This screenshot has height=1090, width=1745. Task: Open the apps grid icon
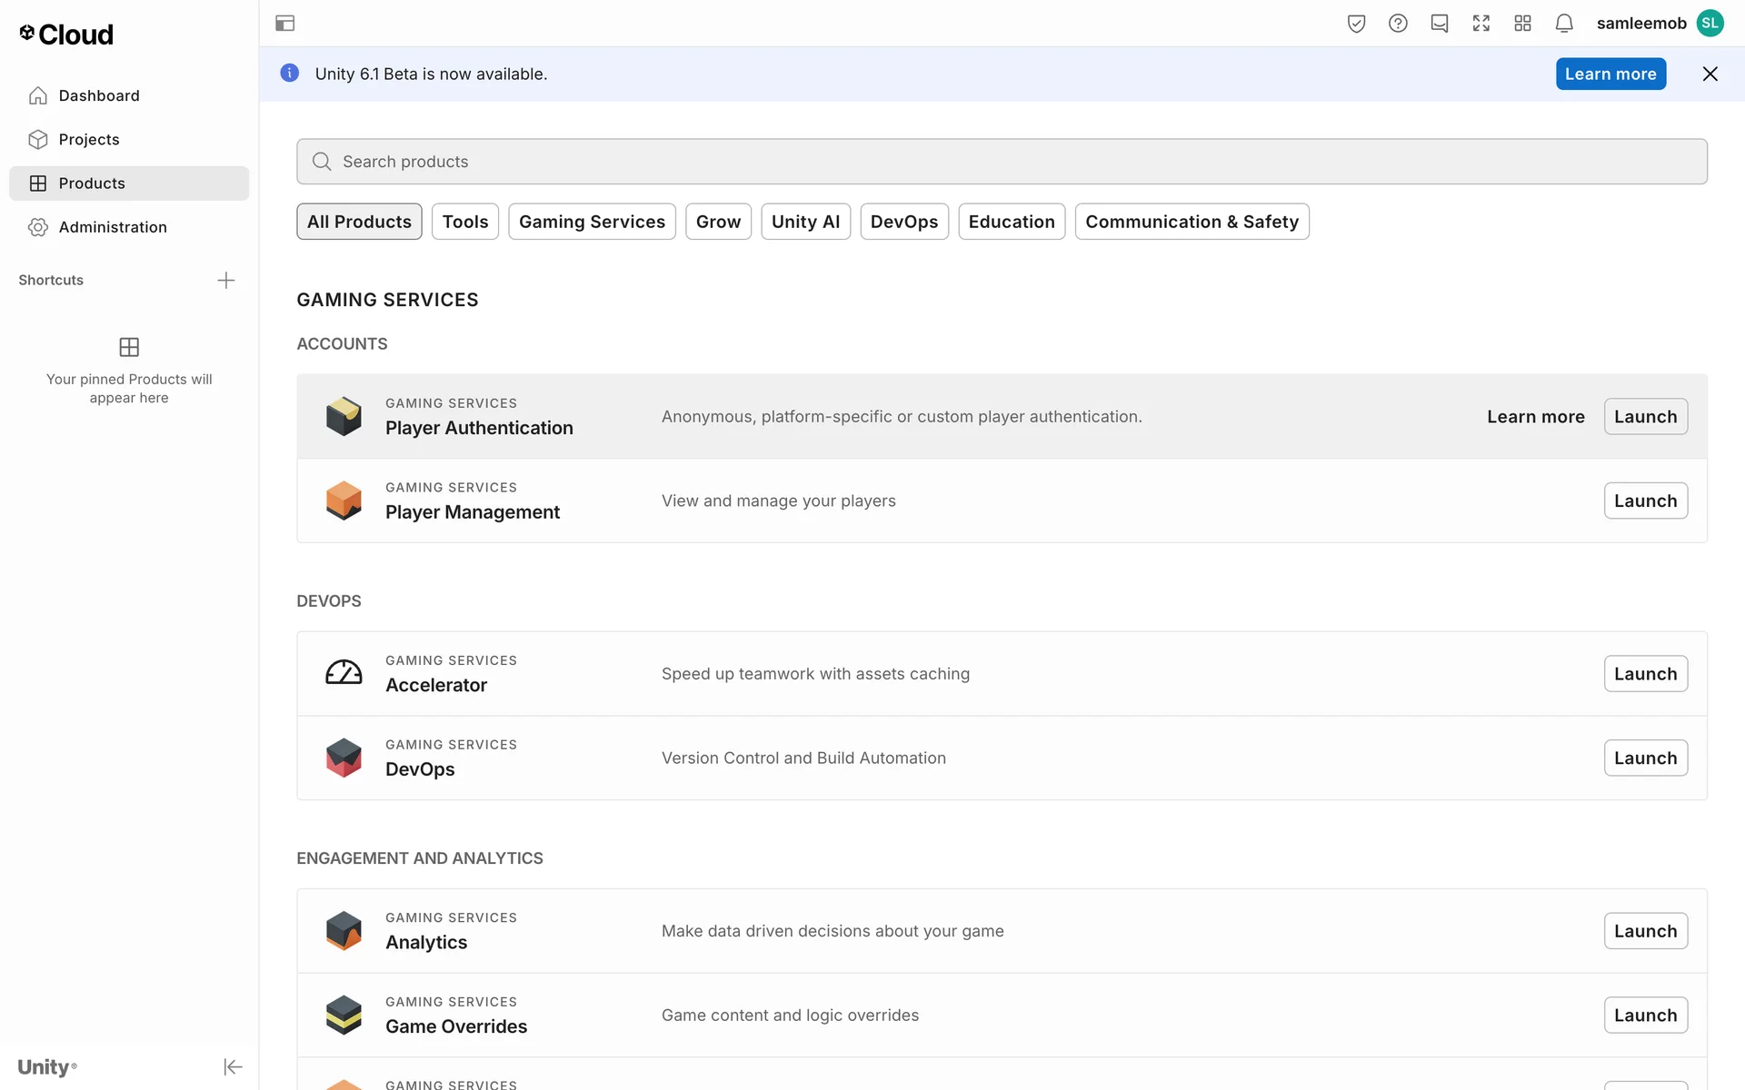click(1522, 24)
